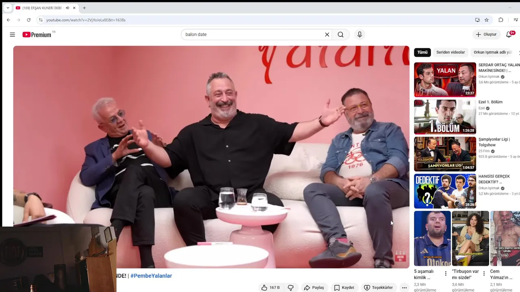Click Orkun Işıtmak channel under SERDAR ORTAÇ
Screen dimensions: 520x292
(x=489, y=77)
